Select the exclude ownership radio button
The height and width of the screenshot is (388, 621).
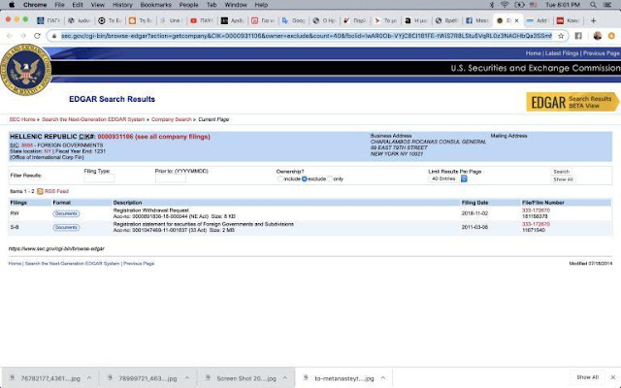(x=304, y=178)
